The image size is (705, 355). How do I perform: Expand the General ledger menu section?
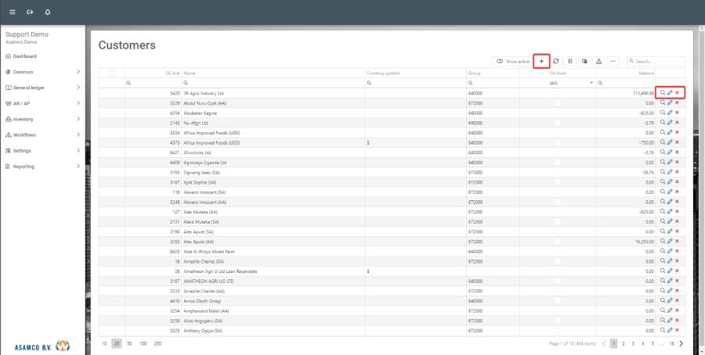tap(42, 88)
